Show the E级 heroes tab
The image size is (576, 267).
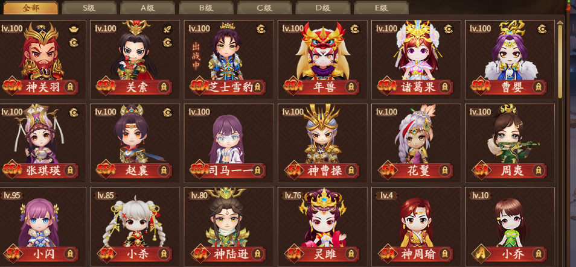click(382, 8)
